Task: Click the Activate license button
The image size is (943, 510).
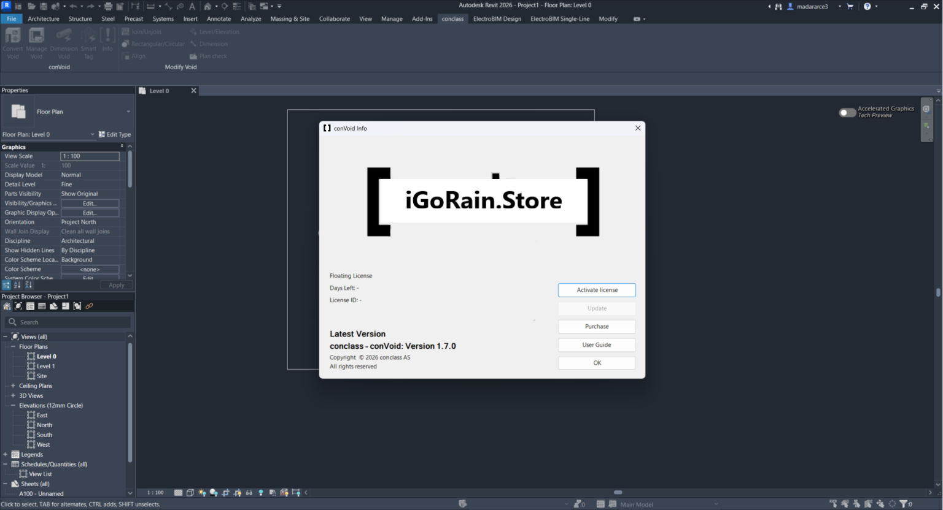Action: tap(597, 290)
